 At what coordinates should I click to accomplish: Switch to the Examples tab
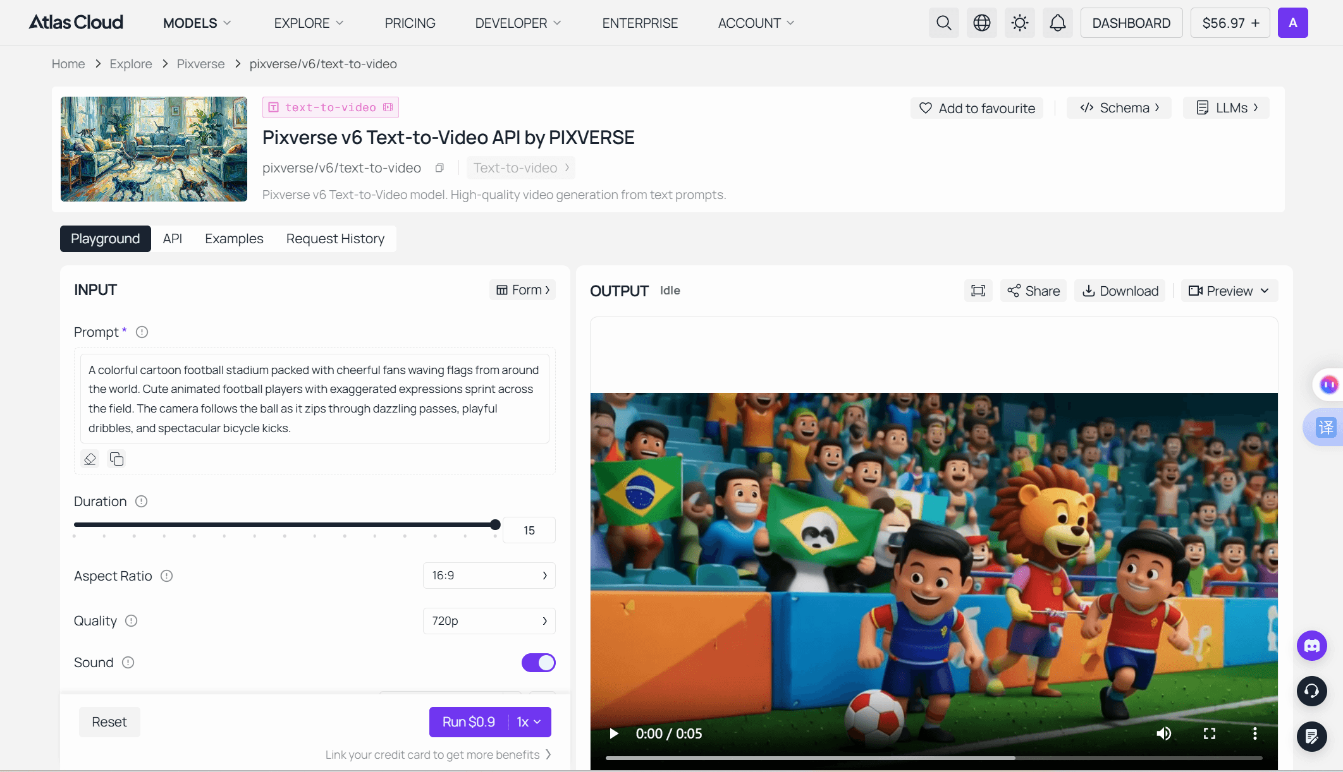pos(234,239)
